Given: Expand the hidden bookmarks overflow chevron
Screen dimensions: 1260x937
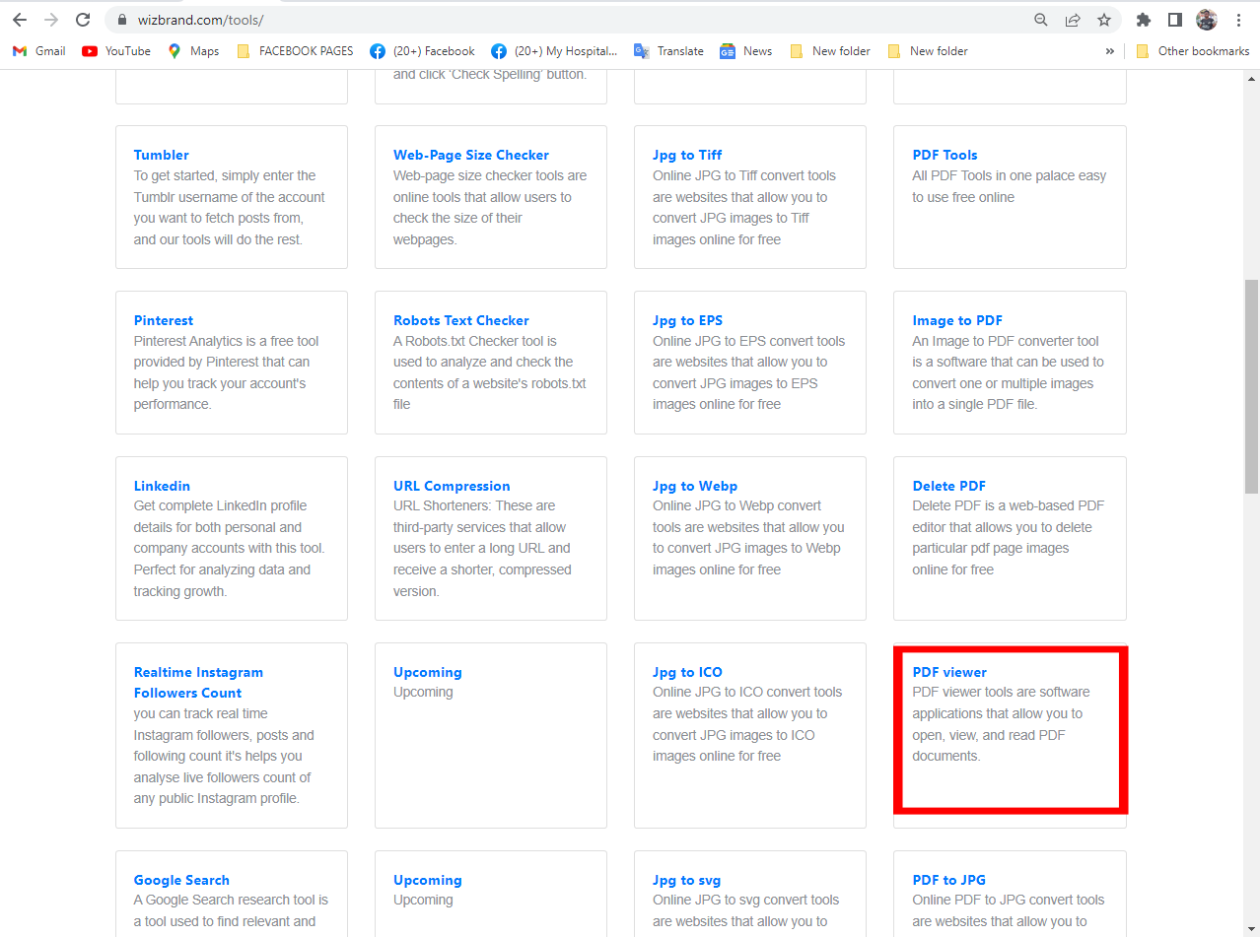Looking at the screenshot, I should coord(1110,50).
